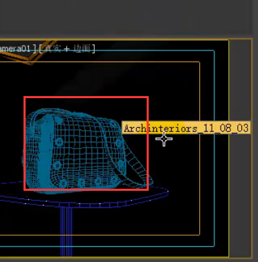Viewport: 258px width, 262px height.
Task: Open the Camera01 viewport label menu
Action: click(x=17, y=48)
